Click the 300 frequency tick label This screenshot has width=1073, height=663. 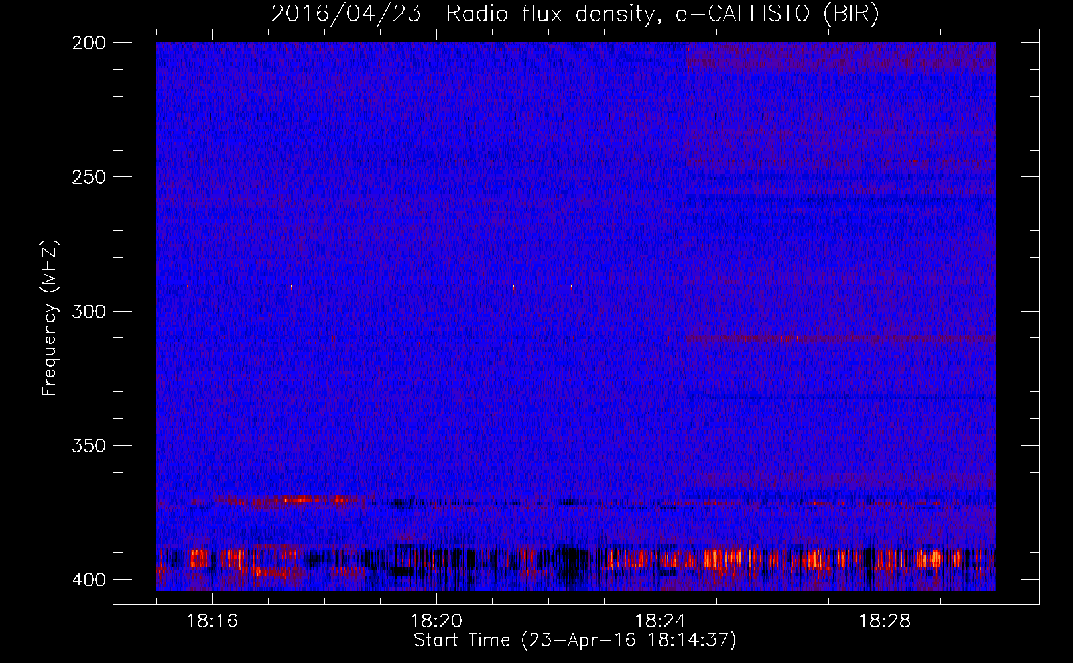click(88, 311)
